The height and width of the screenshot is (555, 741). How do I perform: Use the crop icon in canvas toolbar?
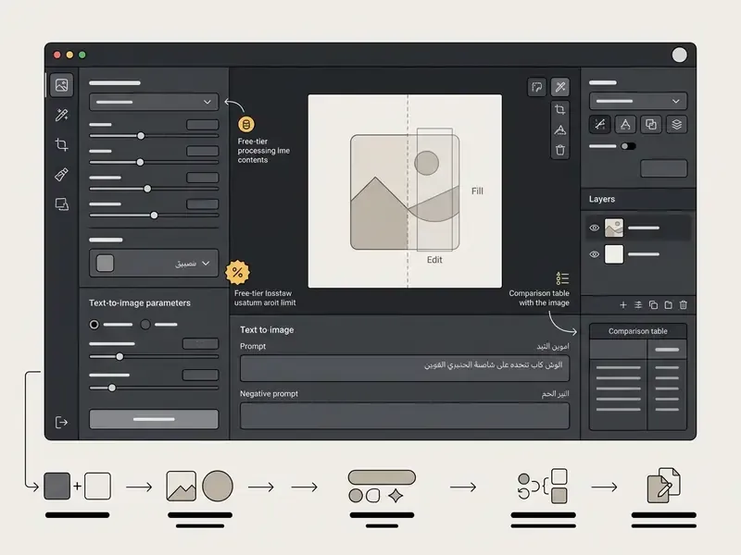(x=560, y=109)
